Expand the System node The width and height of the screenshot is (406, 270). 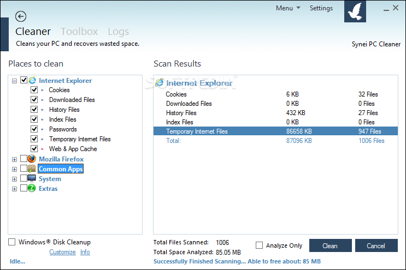point(15,179)
